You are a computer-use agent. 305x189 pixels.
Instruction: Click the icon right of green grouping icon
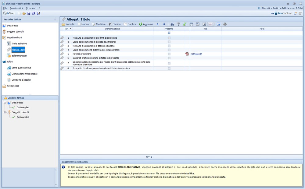(191, 24)
